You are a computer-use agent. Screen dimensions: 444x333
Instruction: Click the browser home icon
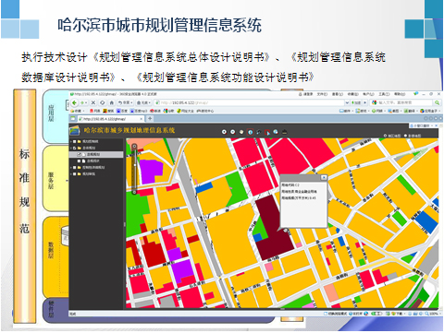(112, 102)
